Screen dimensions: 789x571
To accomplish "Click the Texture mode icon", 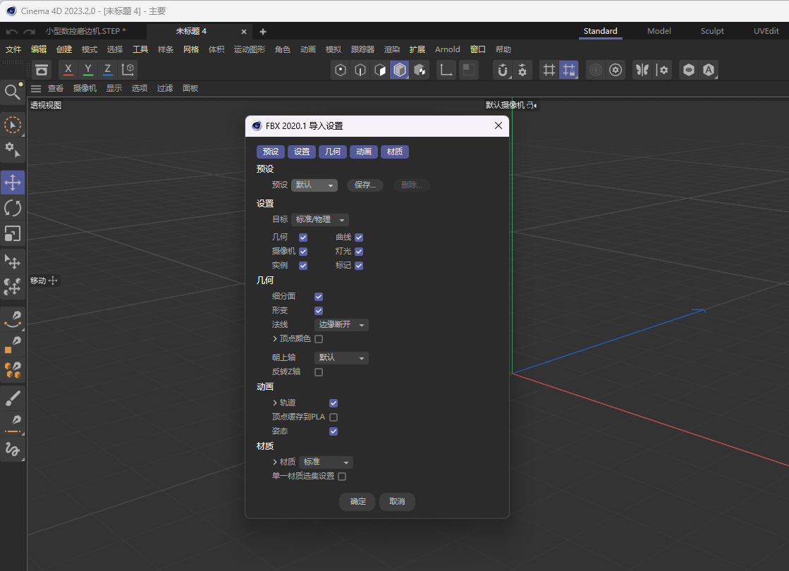I will coord(420,70).
